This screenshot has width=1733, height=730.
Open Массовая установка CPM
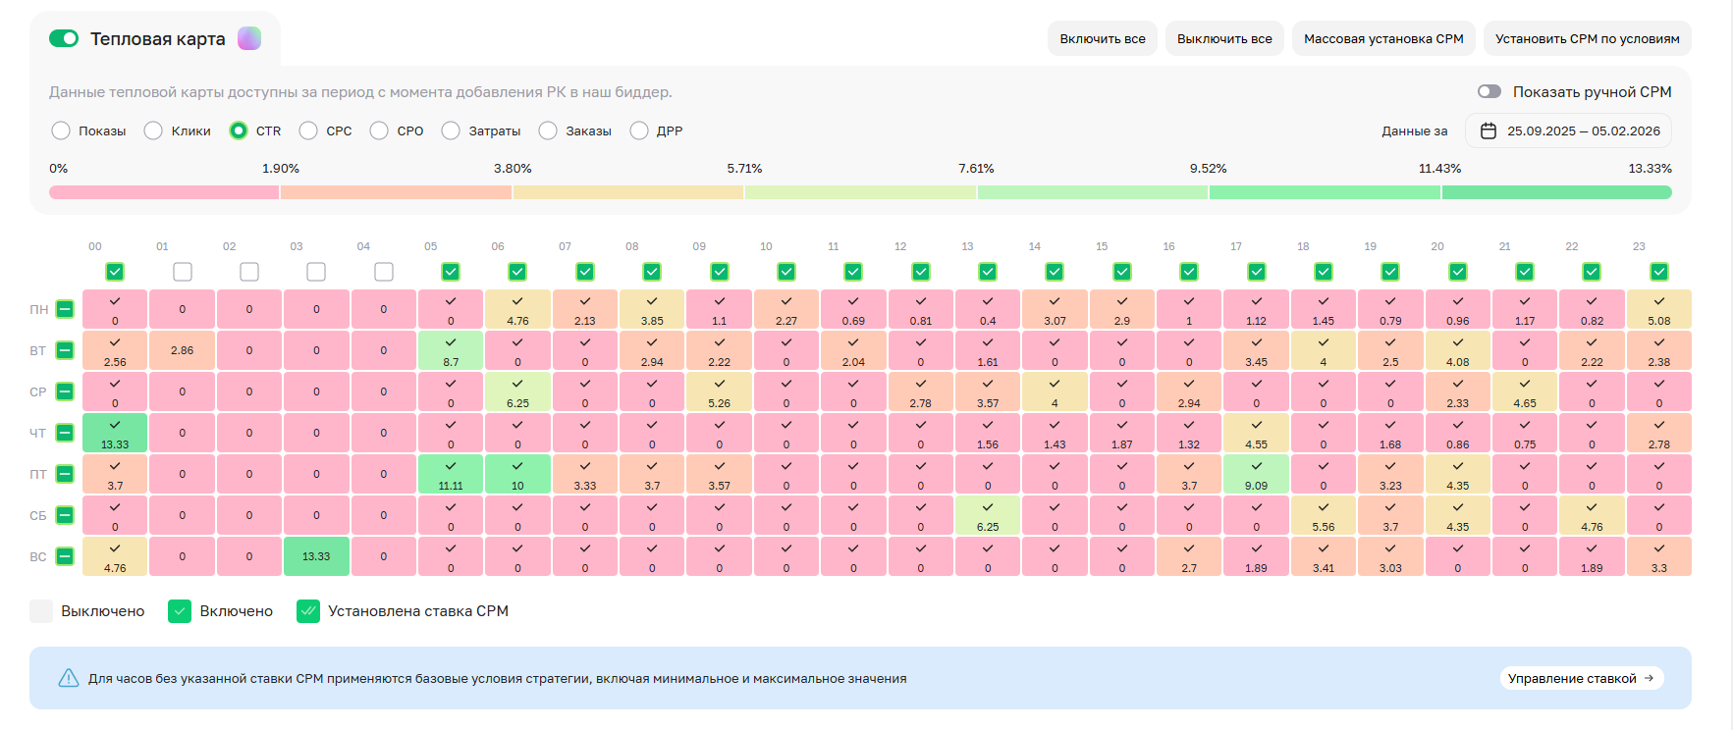[x=1383, y=38]
